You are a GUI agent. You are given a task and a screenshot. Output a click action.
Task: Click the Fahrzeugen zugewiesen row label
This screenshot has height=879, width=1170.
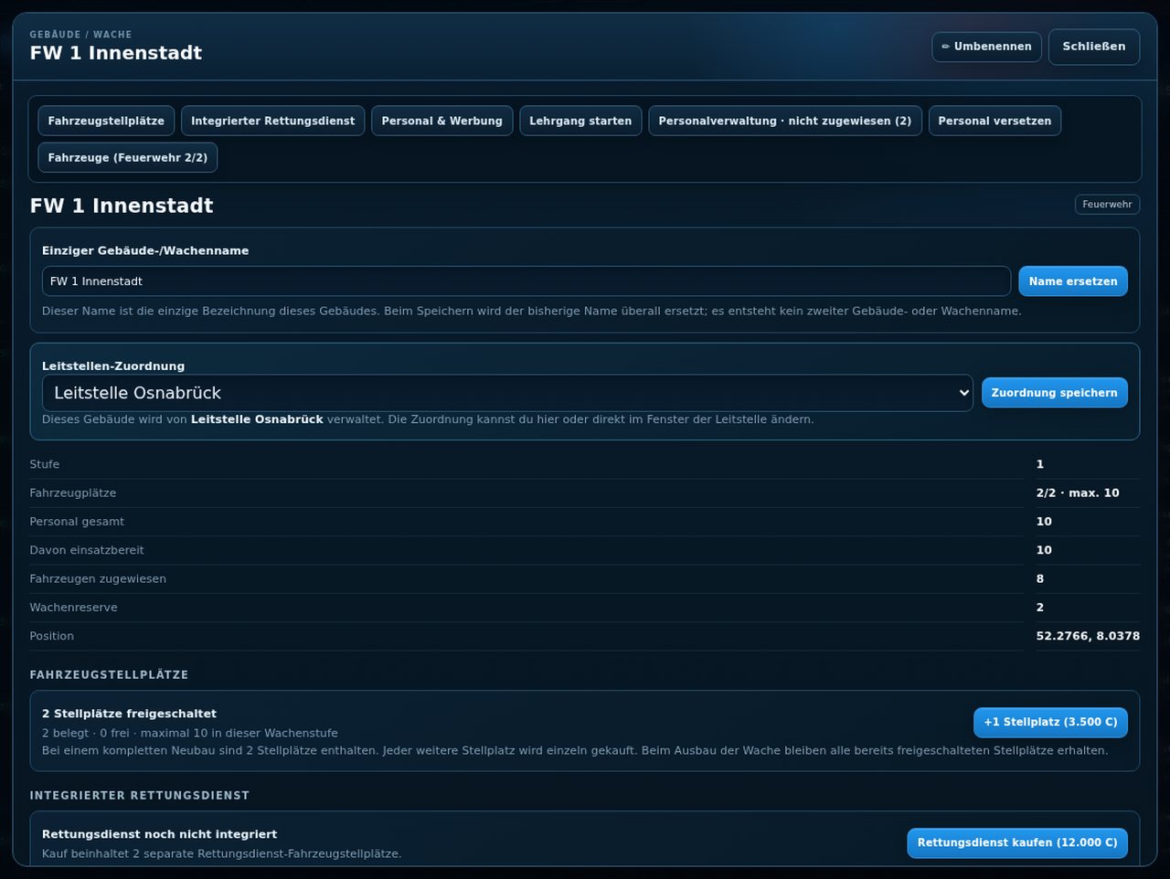98,578
